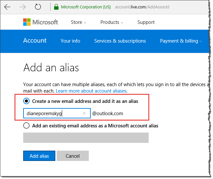213x179 pixels.
Task: Go to the Your info tab
Action: click(x=70, y=41)
